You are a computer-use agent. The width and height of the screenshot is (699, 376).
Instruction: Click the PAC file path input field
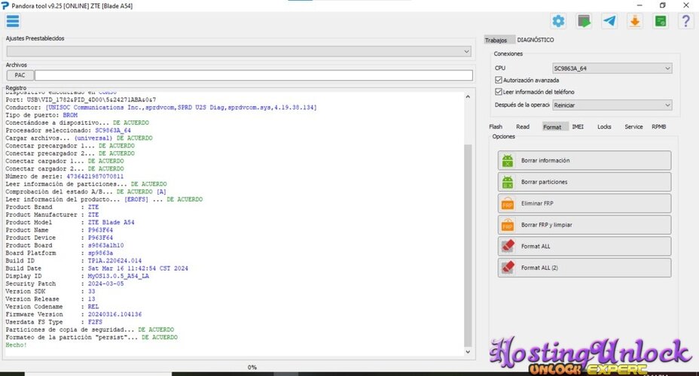tap(254, 75)
